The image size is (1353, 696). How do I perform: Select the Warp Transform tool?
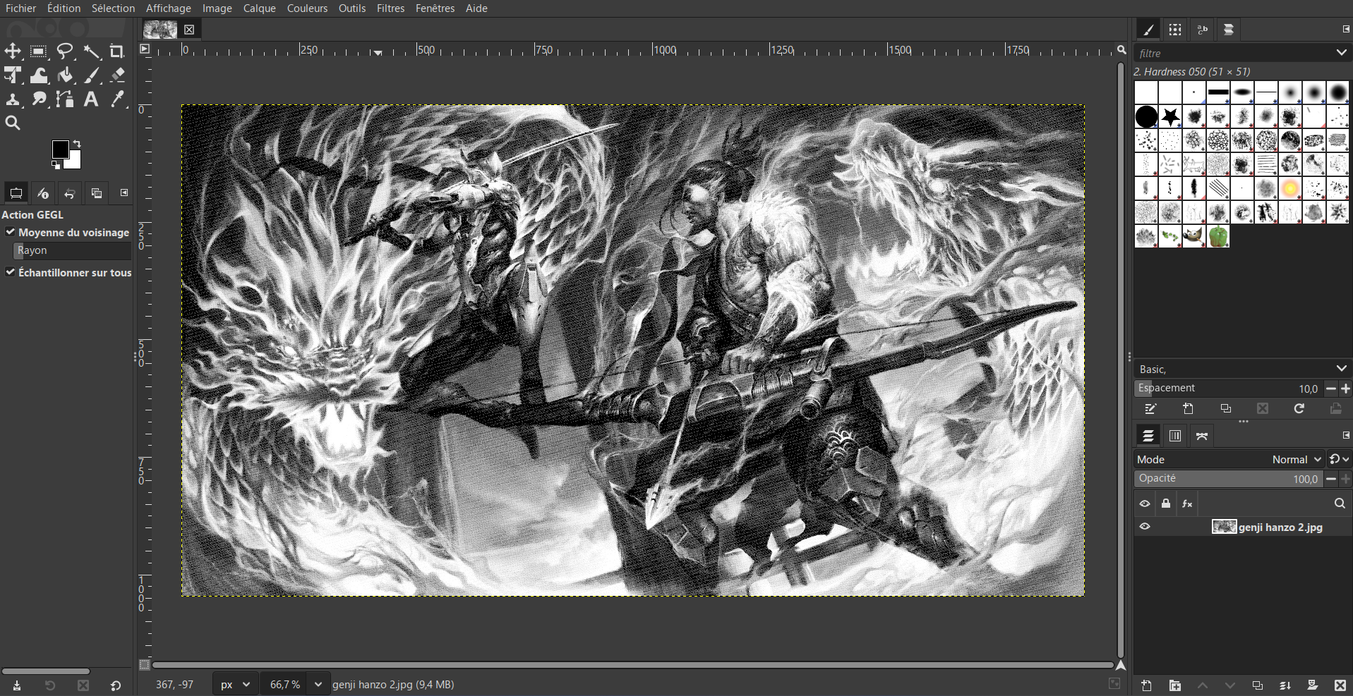tap(39, 75)
